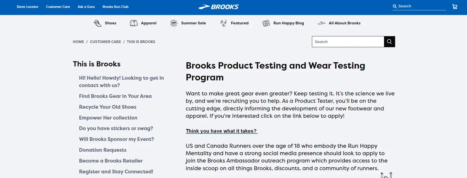This screenshot has width=467, height=178.
Task: Open Become a Brooks Retailer
Action: coord(111,161)
